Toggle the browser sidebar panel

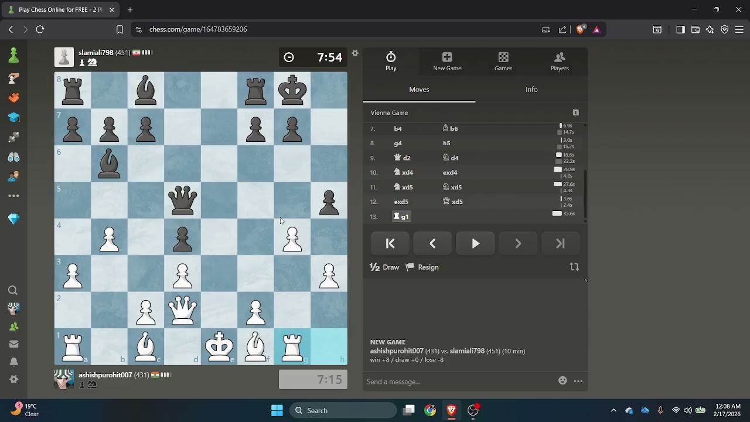point(680,29)
